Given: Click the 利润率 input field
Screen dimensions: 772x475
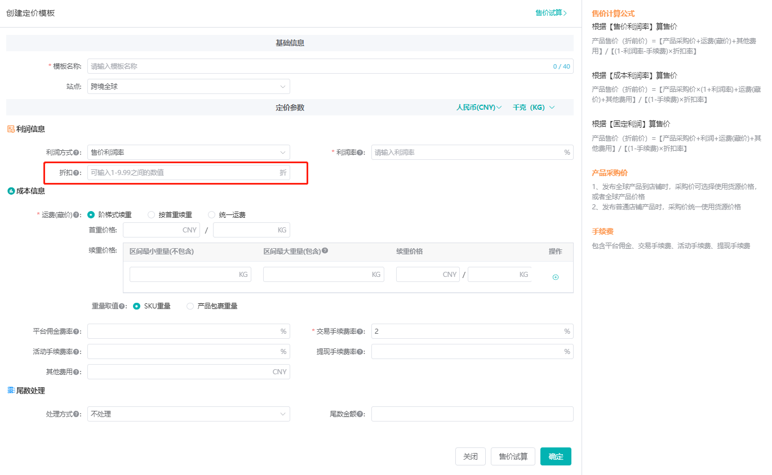Looking at the screenshot, I should tap(467, 153).
